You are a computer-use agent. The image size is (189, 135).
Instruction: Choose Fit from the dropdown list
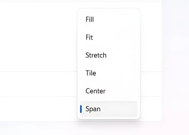point(89,37)
